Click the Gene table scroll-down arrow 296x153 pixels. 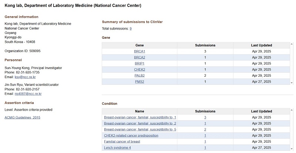click(291, 83)
